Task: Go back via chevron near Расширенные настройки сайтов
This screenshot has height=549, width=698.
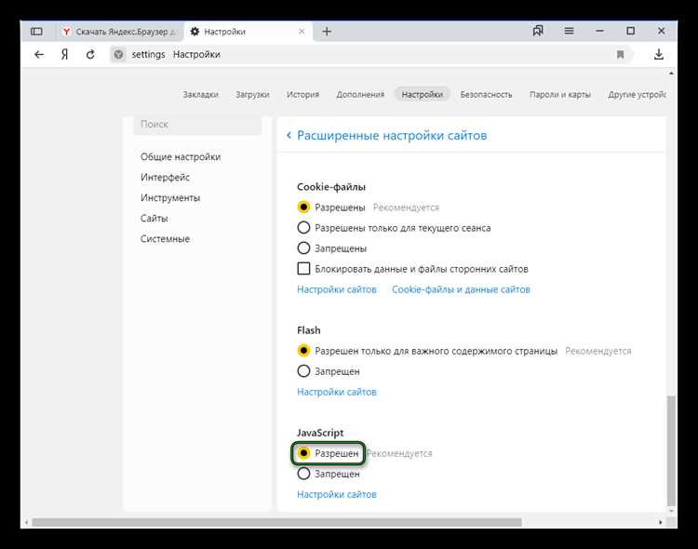Action: pos(289,135)
